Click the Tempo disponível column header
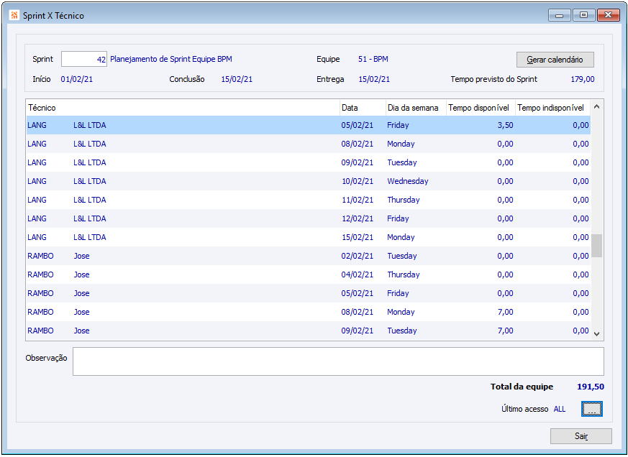This screenshot has height=457, width=628. tap(481, 108)
